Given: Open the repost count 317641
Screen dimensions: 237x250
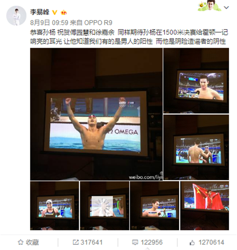Looking at the screenshot, I should tap(88, 242).
